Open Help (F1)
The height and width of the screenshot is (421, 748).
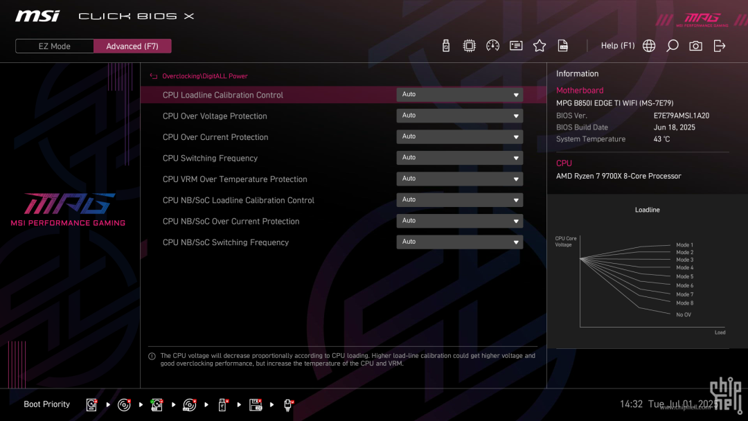click(618, 46)
